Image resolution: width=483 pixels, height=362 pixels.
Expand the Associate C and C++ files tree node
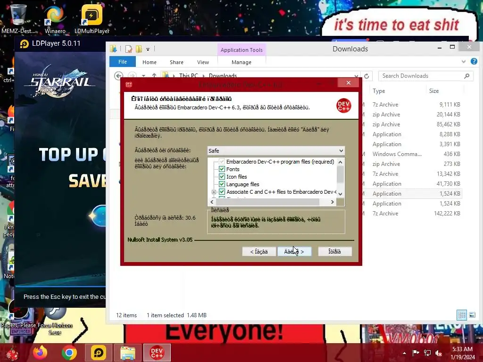214,192
